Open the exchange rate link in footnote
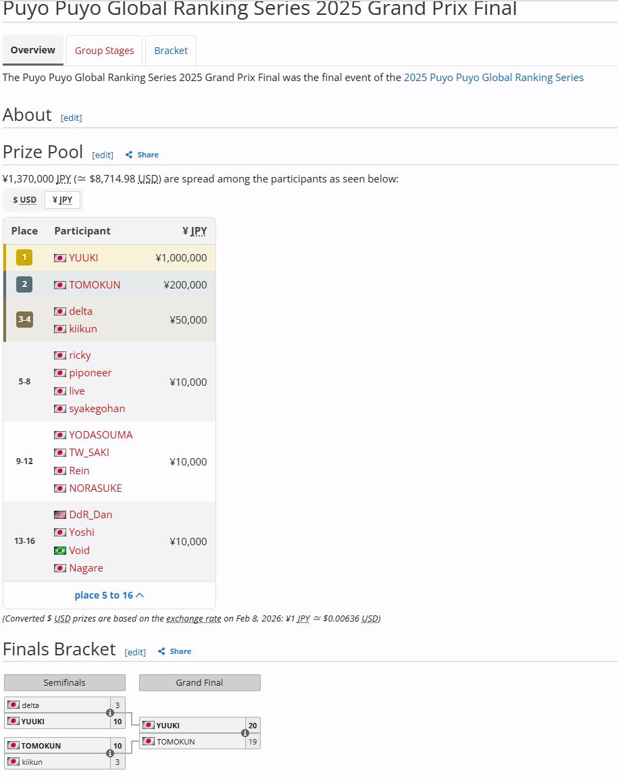Image resolution: width=618 pixels, height=781 pixels. [194, 619]
